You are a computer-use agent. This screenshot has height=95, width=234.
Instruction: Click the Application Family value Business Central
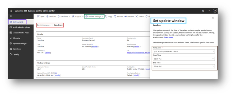pos(88,40)
